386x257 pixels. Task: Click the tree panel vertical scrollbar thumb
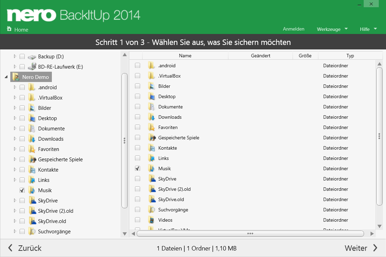[125, 141]
